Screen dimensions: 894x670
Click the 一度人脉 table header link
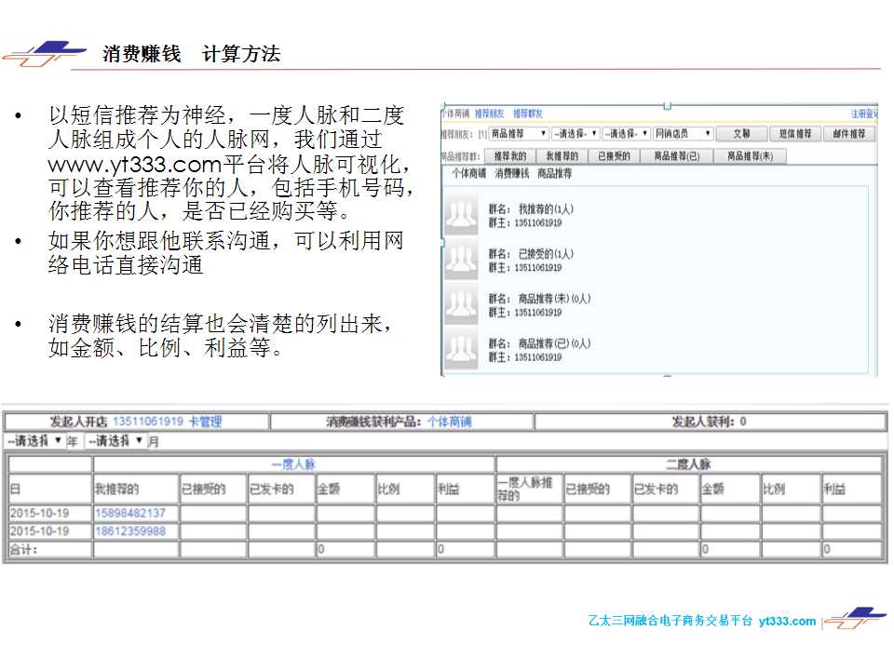[x=293, y=464]
